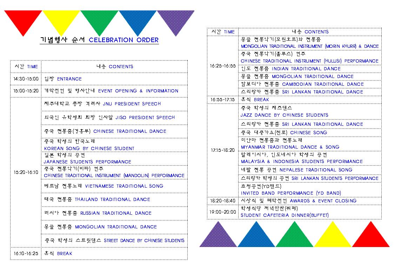
Task: Select the 내용 CONTENTS column header
Action: pyautogui.click(x=114, y=67)
